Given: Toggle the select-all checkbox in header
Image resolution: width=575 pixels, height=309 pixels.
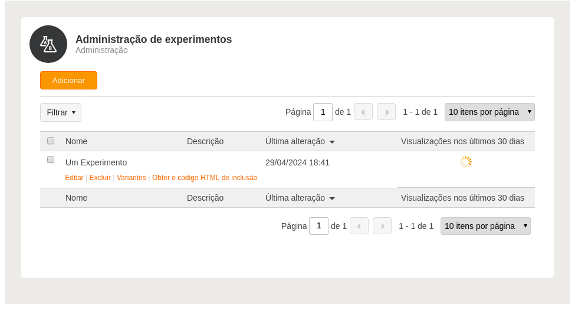Looking at the screenshot, I should (x=51, y=141).
